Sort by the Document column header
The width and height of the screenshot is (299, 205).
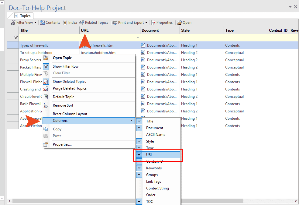pyautogui.click(x=160, y=30)
